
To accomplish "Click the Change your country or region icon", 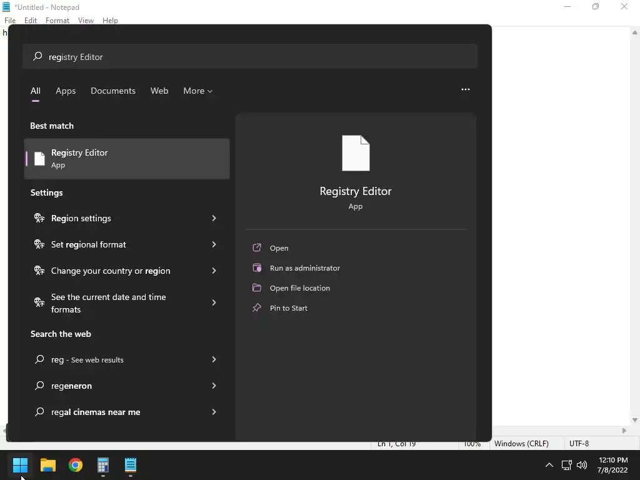I will pyautogui.click(x=39, y=270).
